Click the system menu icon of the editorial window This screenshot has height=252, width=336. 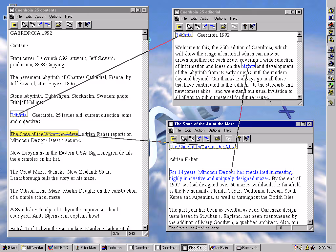click(177, 12)
